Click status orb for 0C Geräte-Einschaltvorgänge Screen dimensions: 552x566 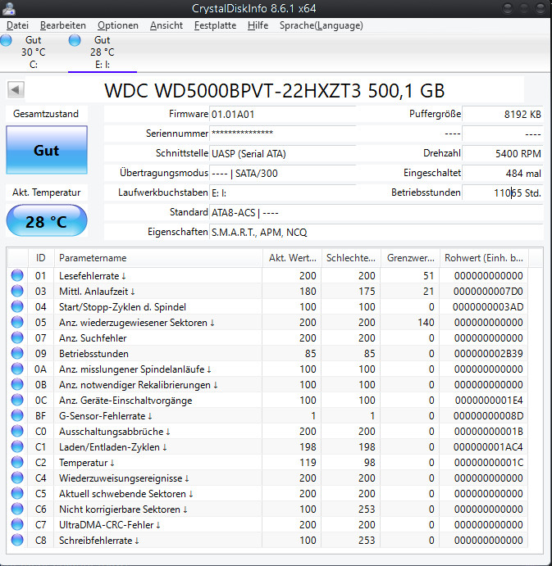(17, 400)
